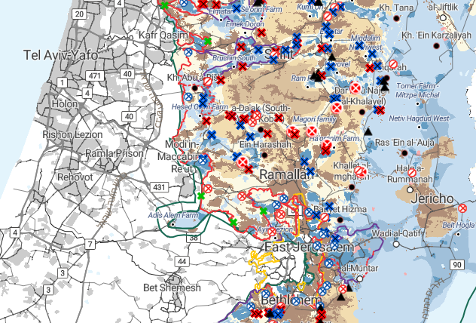The height and width of the screenshot is (323, 476).
Task: Click red no-entry marker on Kh. Abu a-Rish label
Action: coord(208,82)
